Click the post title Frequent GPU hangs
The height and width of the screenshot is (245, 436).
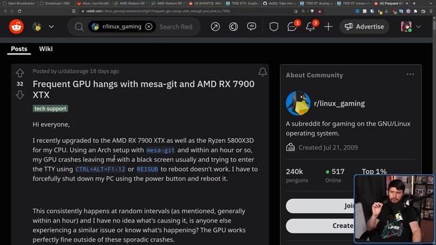(144, 89)
